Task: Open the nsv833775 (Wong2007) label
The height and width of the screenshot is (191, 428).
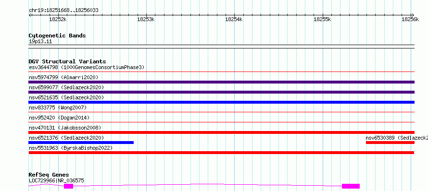Action: [x=58, y=107]
